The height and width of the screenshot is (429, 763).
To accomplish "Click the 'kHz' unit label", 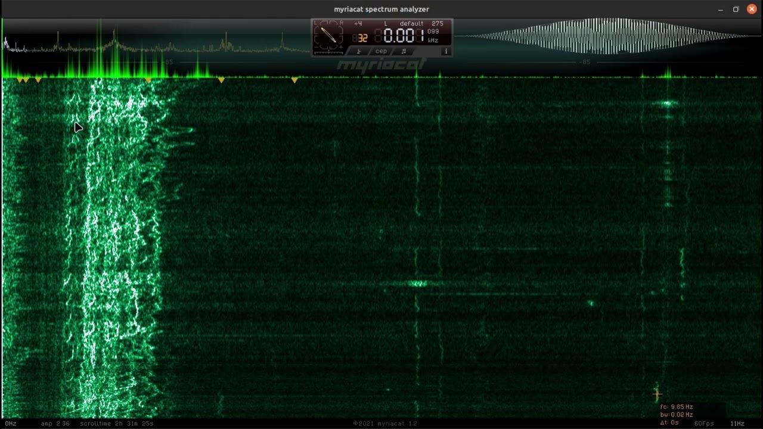I will [x=433, y=41].
